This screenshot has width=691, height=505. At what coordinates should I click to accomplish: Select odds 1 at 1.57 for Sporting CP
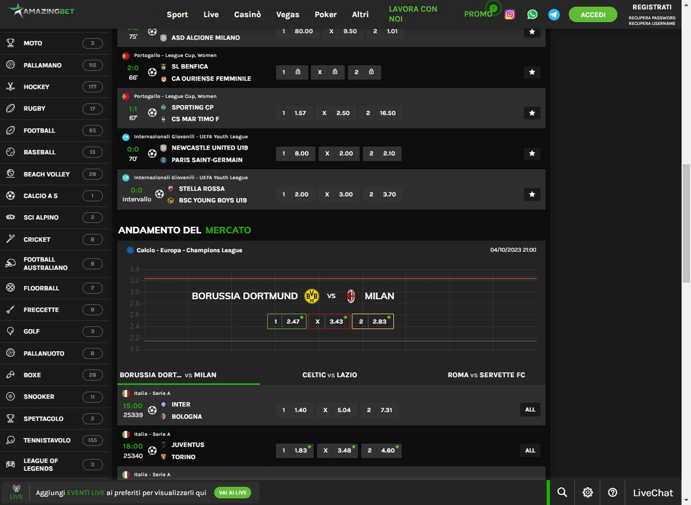294,113
